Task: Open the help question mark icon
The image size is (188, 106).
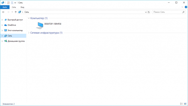Action: pos(186,7)
